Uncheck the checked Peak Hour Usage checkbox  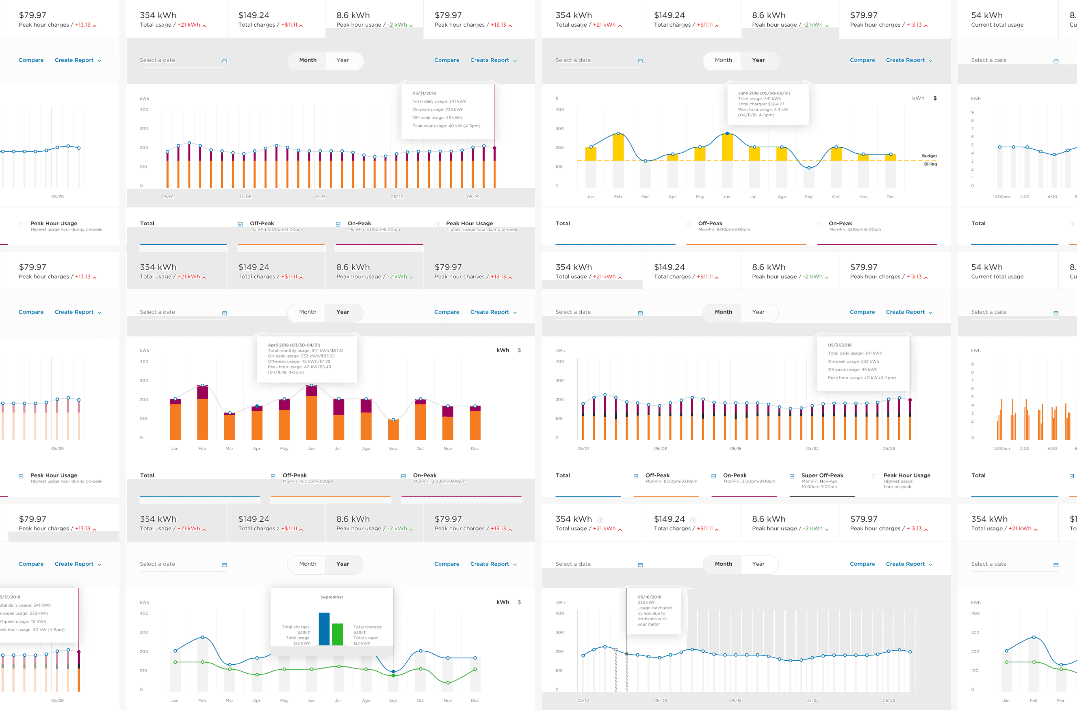coord(21,476)
